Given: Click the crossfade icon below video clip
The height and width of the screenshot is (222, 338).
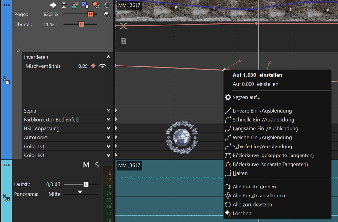Looking at the screenshot, I should (x=124, y=26).
